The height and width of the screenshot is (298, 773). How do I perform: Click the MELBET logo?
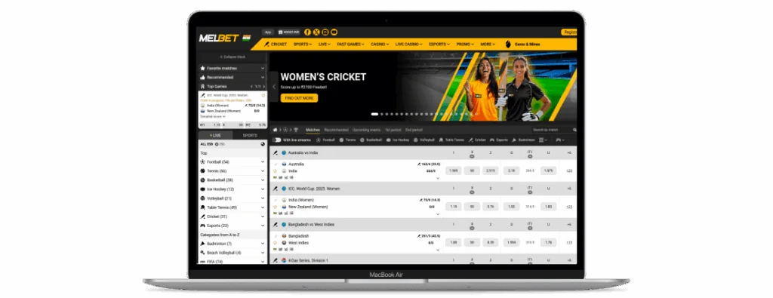(219, 38)
